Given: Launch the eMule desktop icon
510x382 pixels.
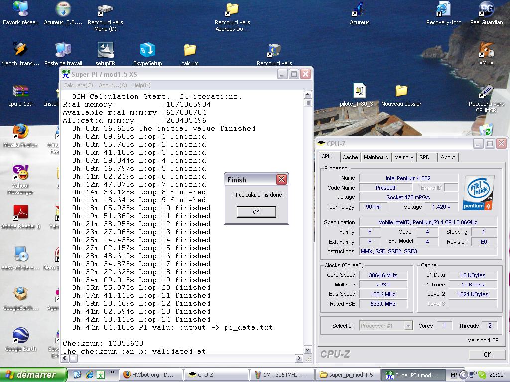Looking at the screenshot, I should 486,54.
